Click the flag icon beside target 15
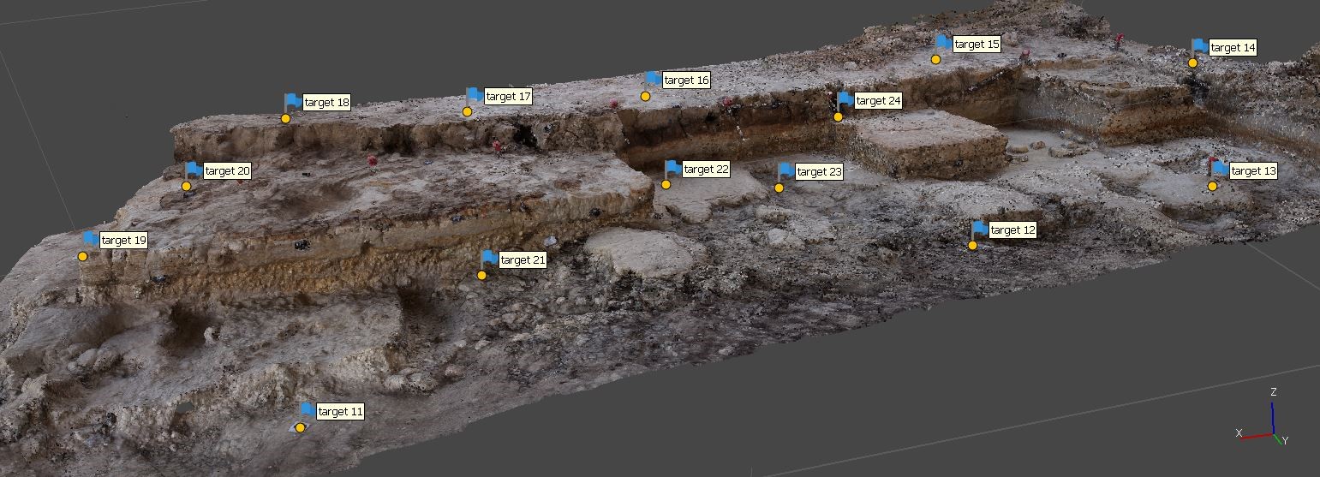Image resolution: width=1320 pixels, height=477 pixels. pyautogui.click(x=943, y=42)
